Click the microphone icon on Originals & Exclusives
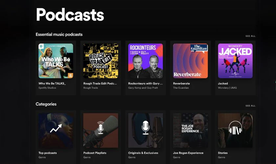The width and height of the screenshot is (276, 164). pos(146,128)
